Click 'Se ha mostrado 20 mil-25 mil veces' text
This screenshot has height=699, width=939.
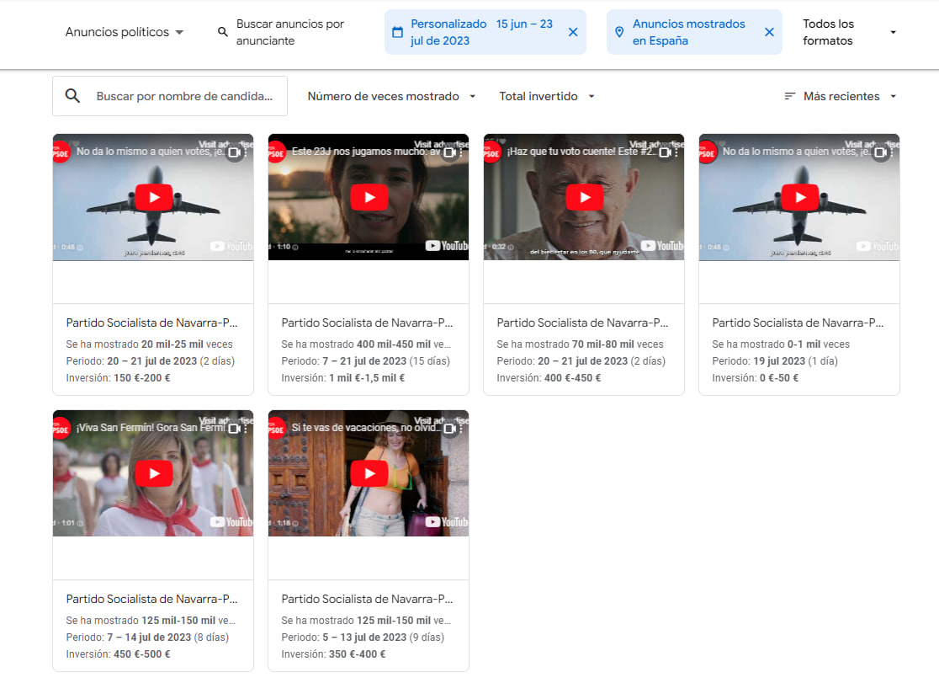pos(149,344)
